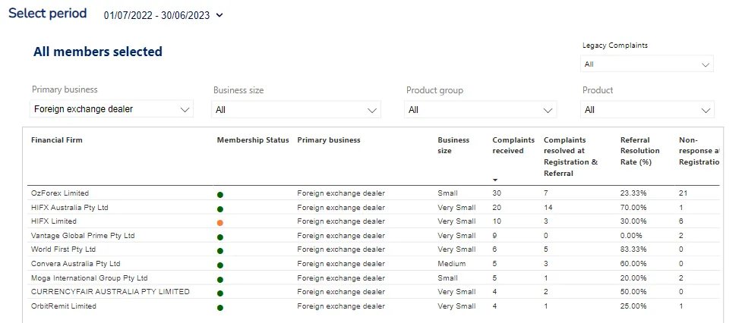Sort by Business size column header
Screen dimensions: 742x323
pos(453,146)
